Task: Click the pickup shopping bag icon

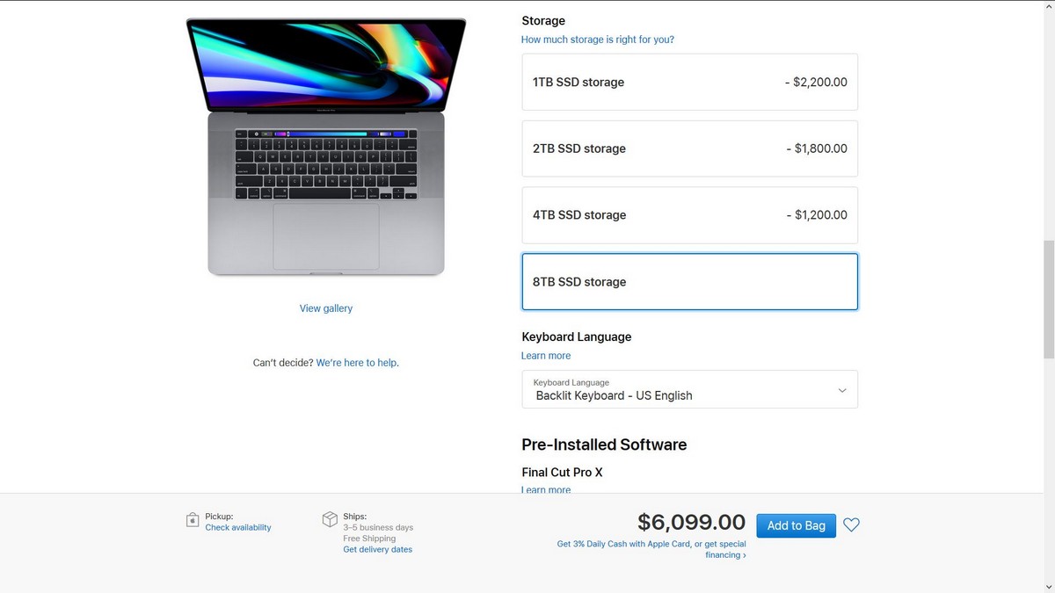Action: click(x=193, y=520)
